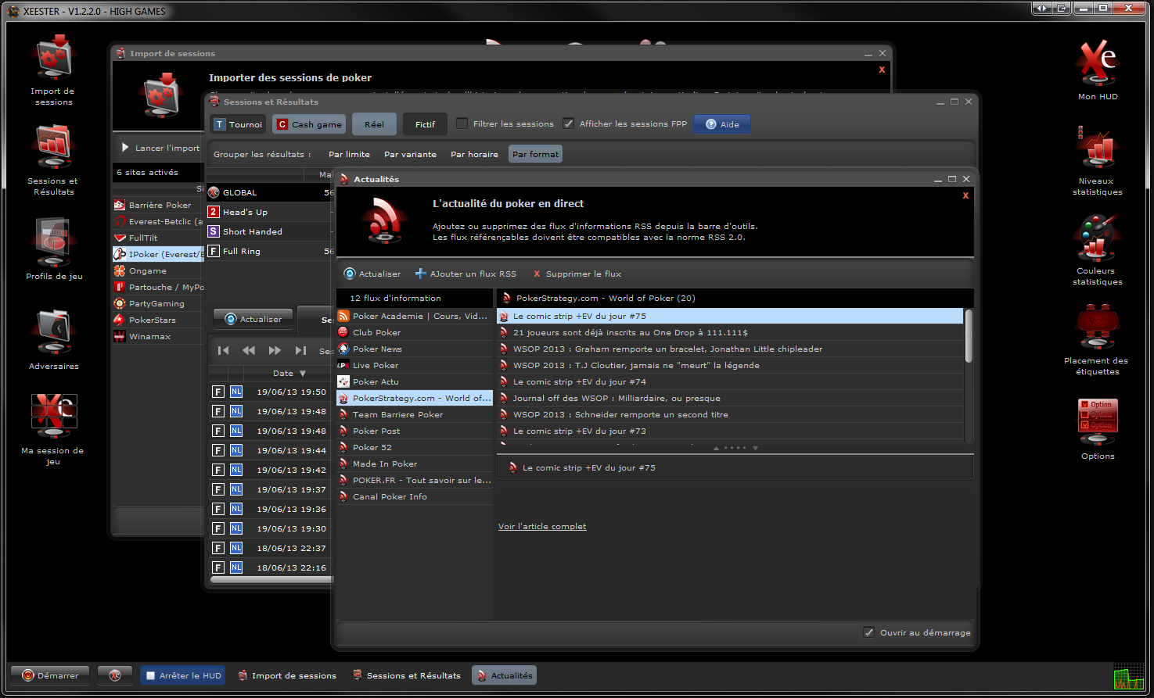Click the sessions table horizontal scrollbar
The height and width of the screenshot is (698, 1154).
[x=271, y=579]
